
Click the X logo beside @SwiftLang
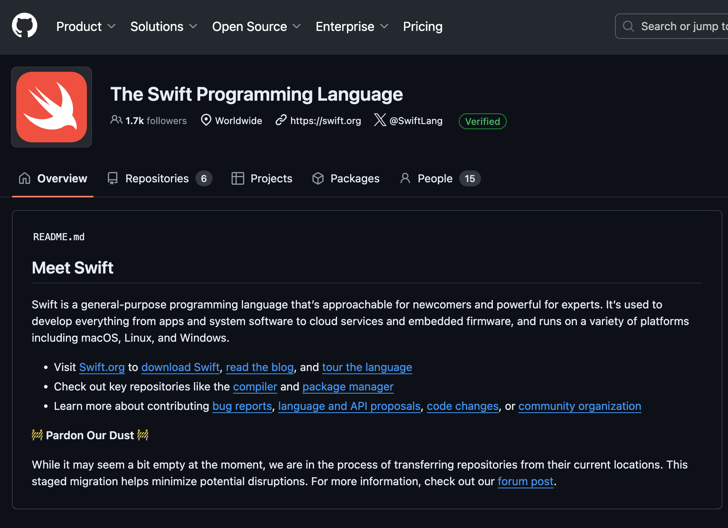(x=380, y=120)
